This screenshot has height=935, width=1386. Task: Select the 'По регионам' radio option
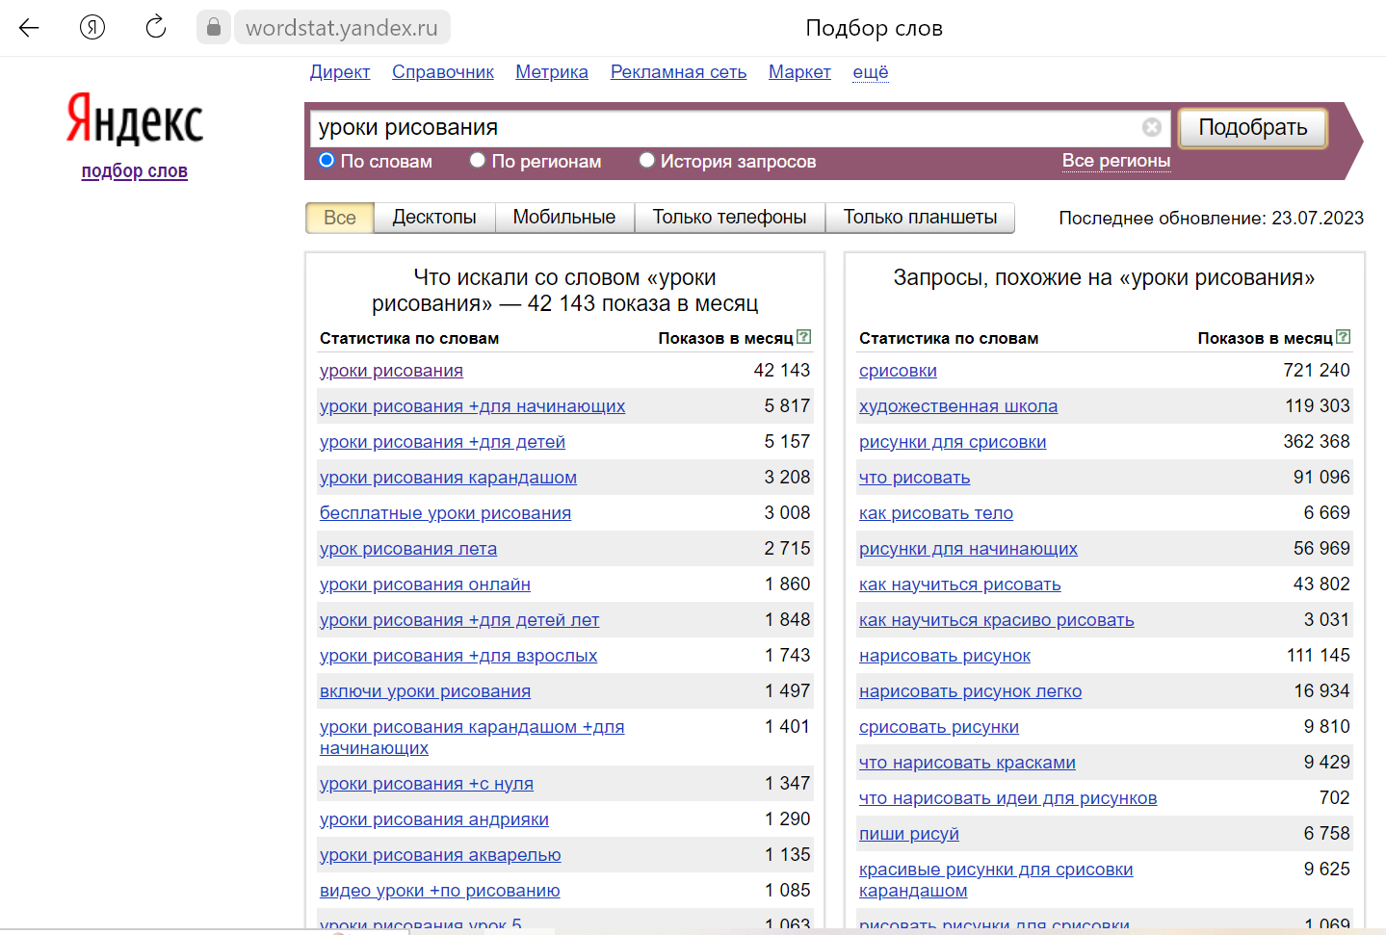(477, 160)
